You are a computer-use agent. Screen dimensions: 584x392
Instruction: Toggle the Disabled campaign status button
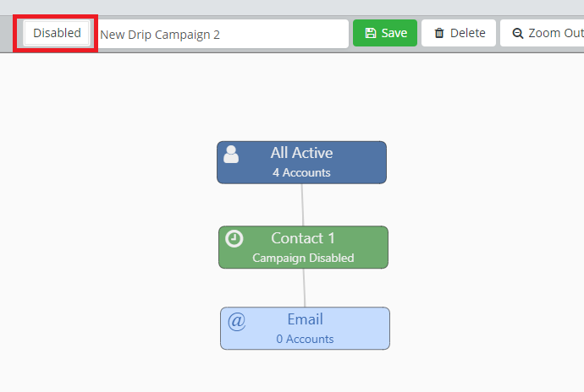tap(57, 33)
